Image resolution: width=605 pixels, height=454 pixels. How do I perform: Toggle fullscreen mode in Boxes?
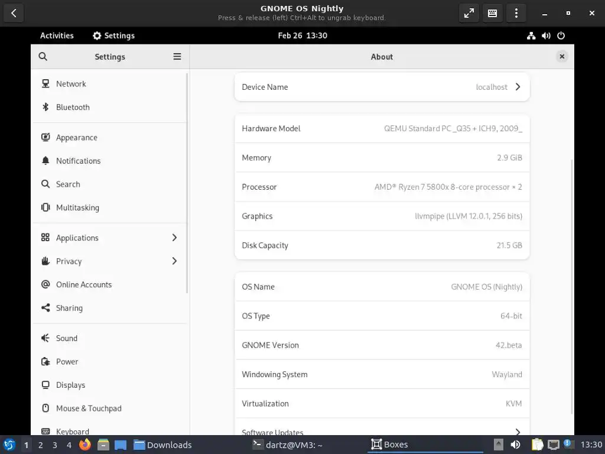click(469, 13)
